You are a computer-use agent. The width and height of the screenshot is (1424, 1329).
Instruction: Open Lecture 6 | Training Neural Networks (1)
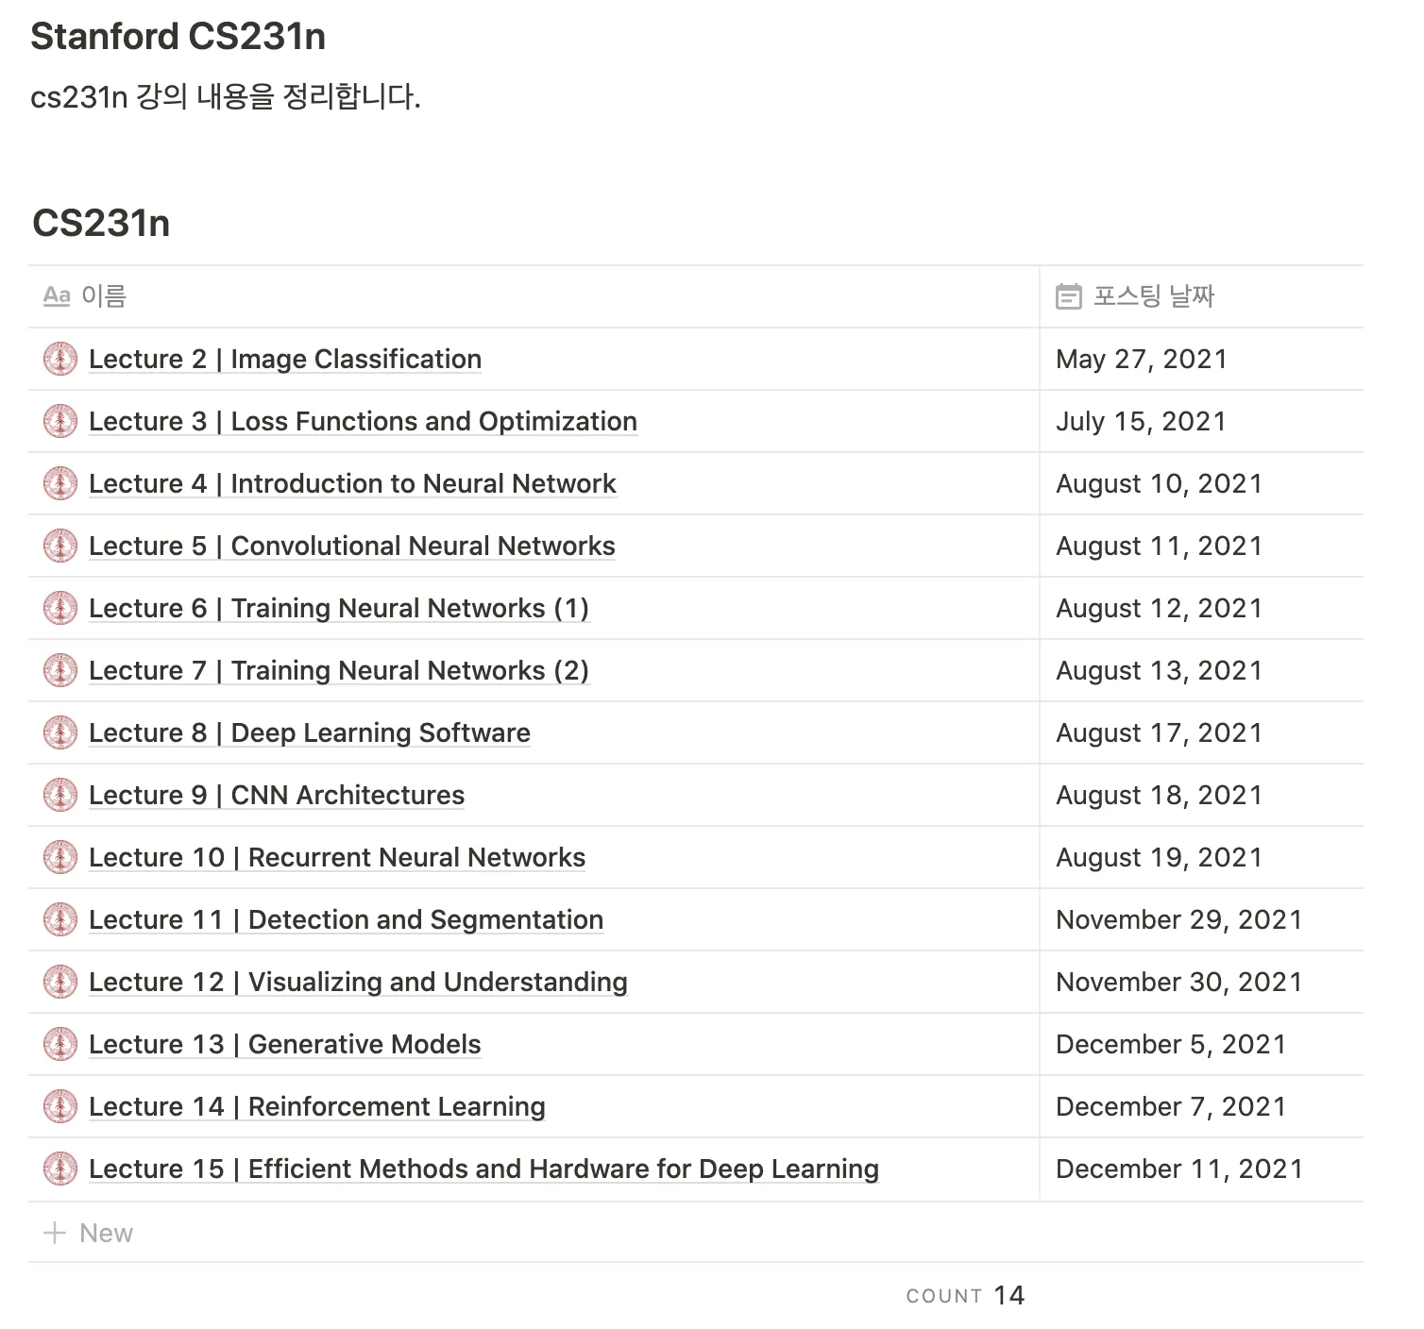pos(339,608)
